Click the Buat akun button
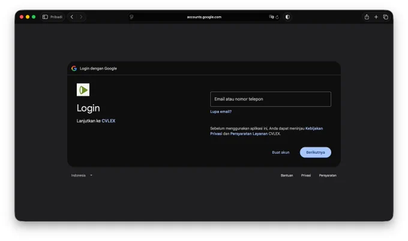The image size is (408, 241). [x=281, y=153]
